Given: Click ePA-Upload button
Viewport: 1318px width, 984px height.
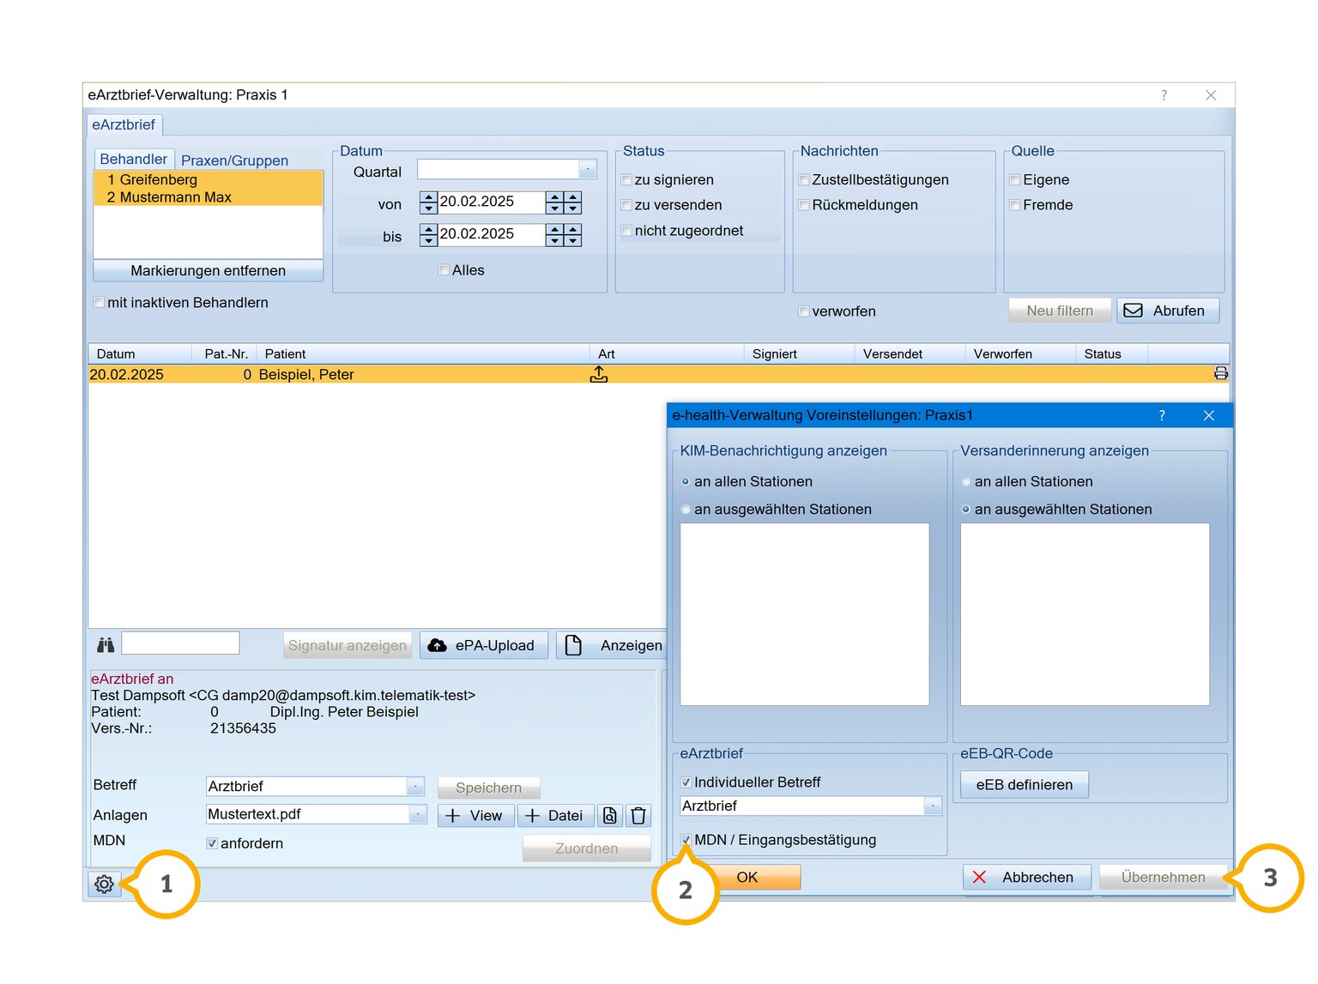Looking at the screenshot, I should click(x=483, y=645).
